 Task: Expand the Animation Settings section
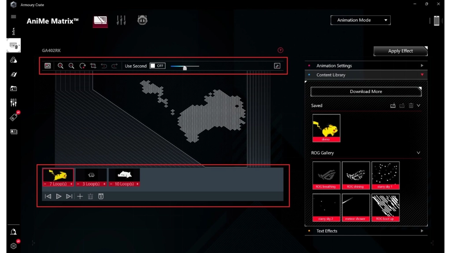[x=366, y=65]
